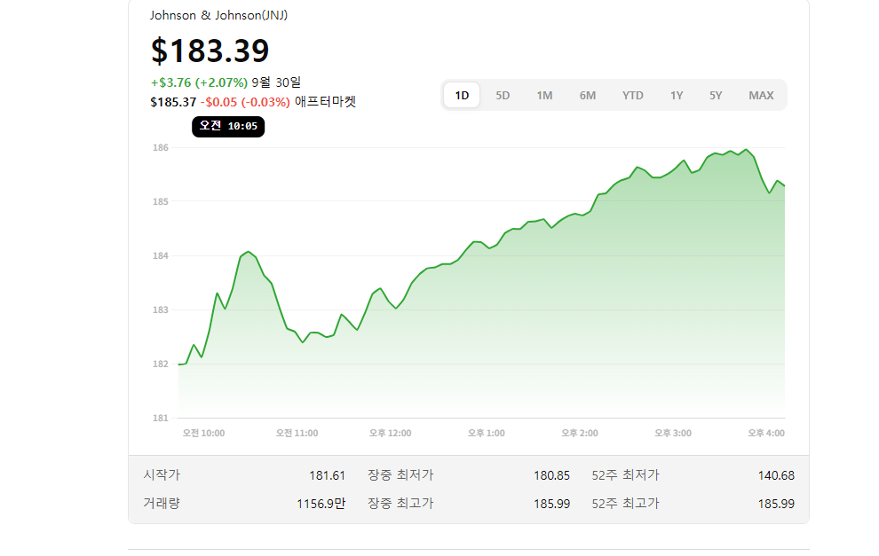
Task: Click the 오전 10:05 chart tooltip
Action: 228,126
